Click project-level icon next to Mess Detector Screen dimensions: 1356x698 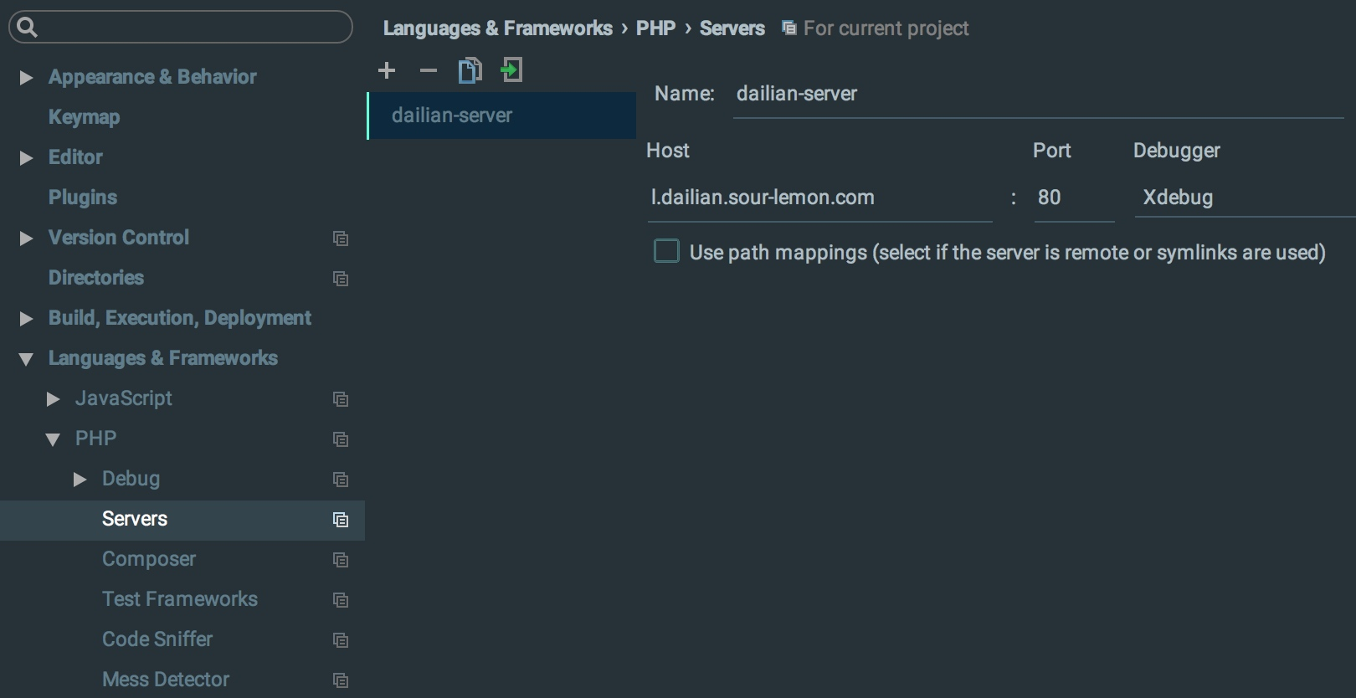click(x=341, y=680)
